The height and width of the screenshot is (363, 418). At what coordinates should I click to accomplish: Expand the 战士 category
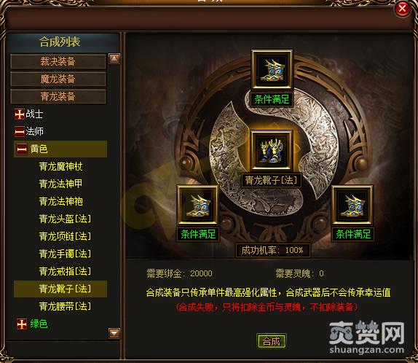(x=20, y=114)
